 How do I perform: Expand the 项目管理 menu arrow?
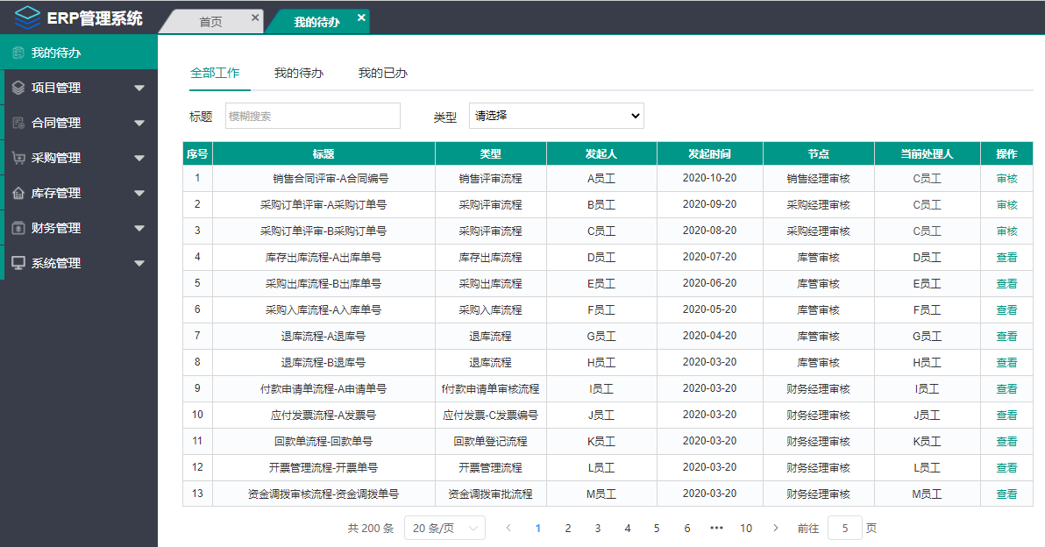[x=139, y=88]
